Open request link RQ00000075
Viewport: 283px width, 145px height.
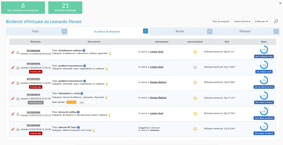coord(33,95)
